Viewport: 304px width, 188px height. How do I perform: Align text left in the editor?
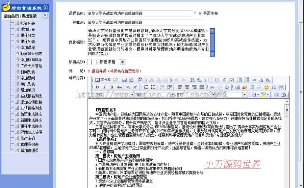click(180, 87)
